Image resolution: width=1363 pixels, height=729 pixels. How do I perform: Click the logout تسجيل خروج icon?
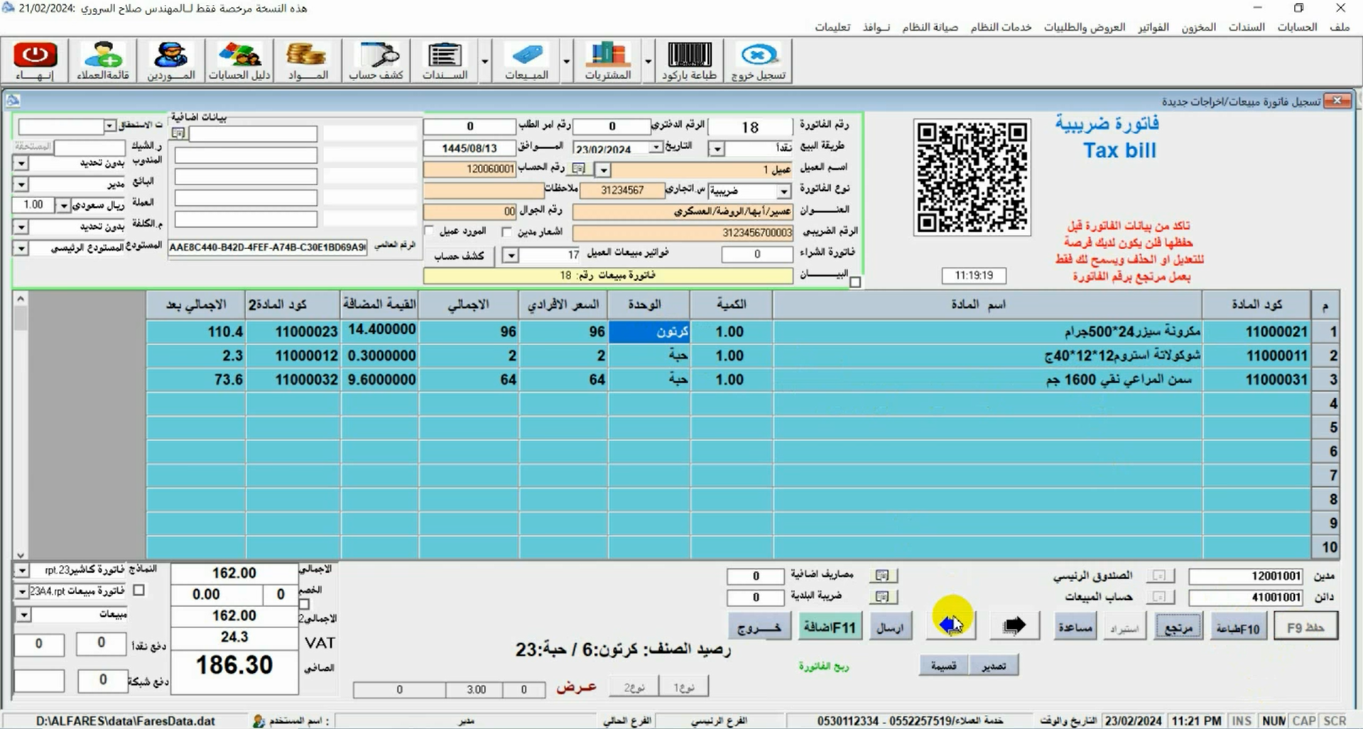[759, 60]
